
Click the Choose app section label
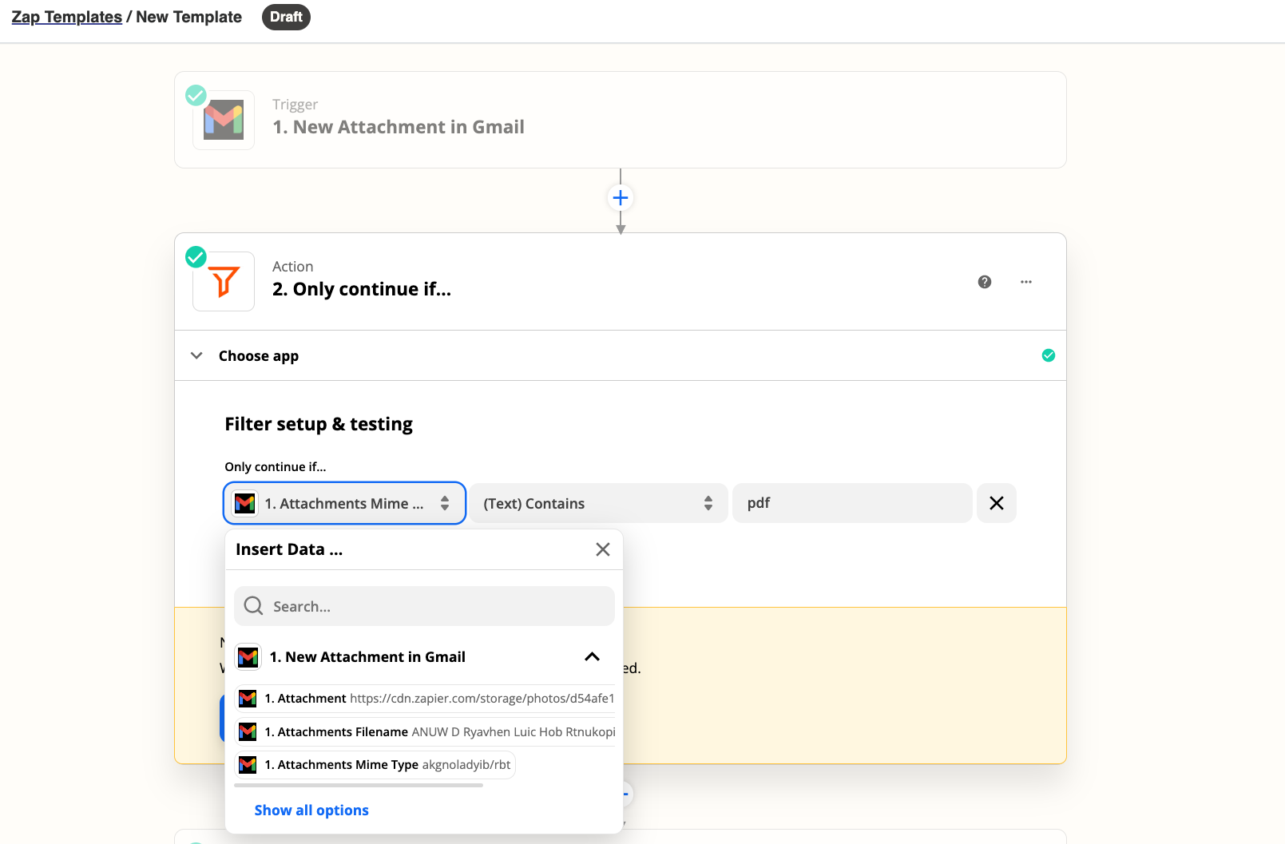pyautogui.click(x=259, y=356)
